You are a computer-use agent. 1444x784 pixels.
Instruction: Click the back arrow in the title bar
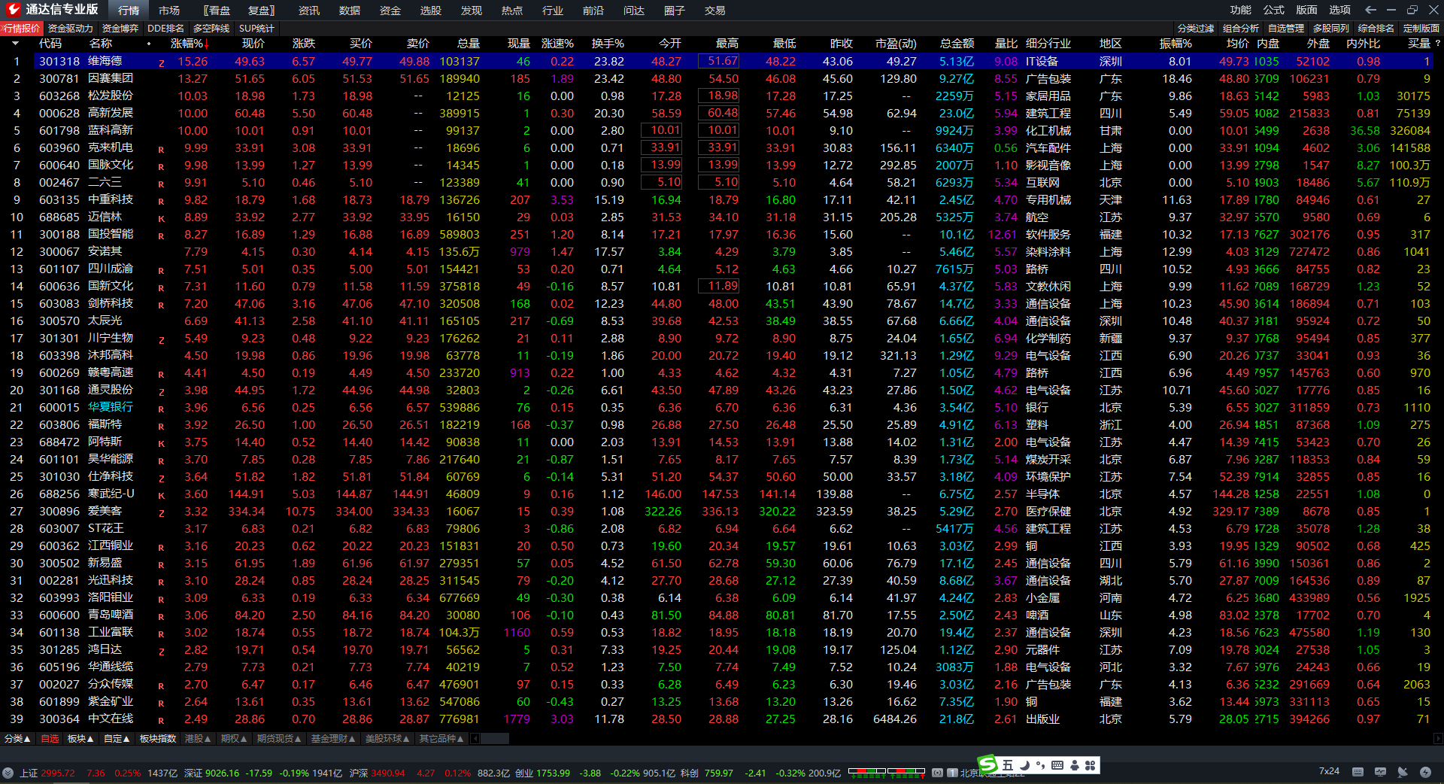pos(1370,10)
